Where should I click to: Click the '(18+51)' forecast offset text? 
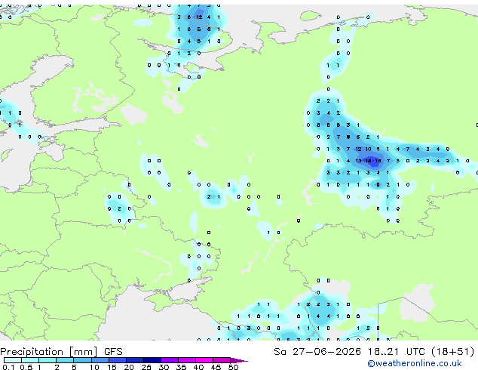tap(453, 352)
